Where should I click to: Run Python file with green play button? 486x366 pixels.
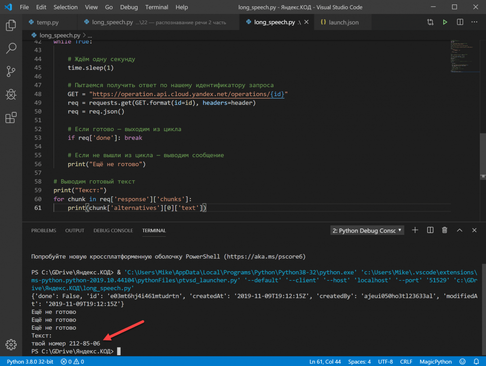pyautogui.click(x=445, y=22)
